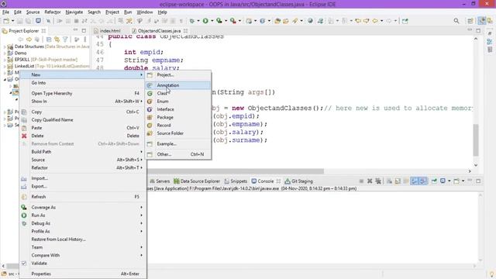Click the Snippets tab
496x279 pixels.
tap(236, 181)
